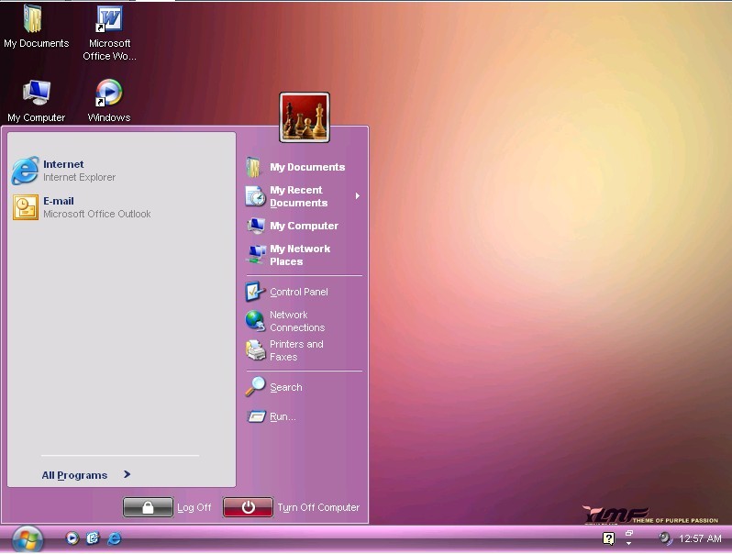This screenshot has width=732, height=554.
Task: Open My Recent Documents entry
Action: [x=304, y=196]
